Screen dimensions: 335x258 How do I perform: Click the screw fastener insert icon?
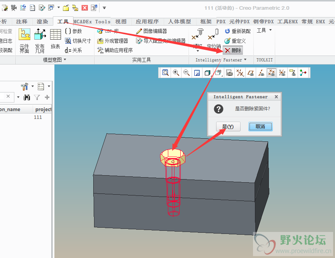[198, 34]
